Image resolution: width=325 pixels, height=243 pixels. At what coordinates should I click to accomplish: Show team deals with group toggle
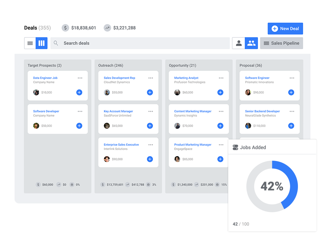(252, 43)
